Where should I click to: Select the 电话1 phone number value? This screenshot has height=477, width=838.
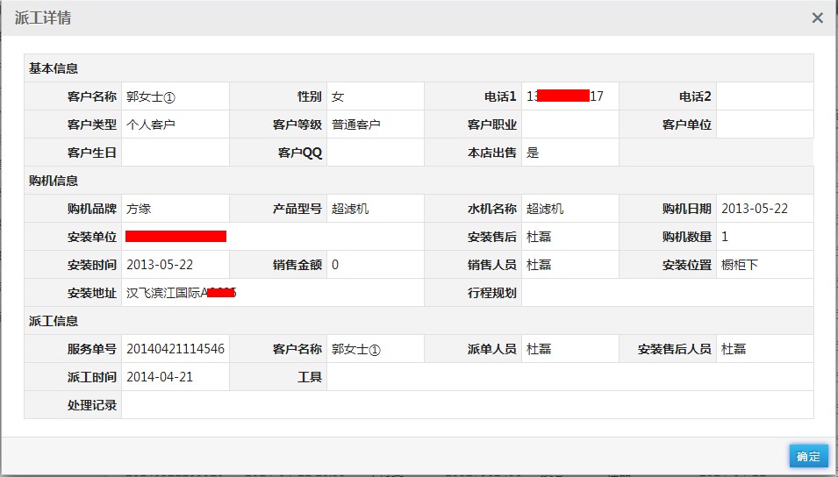point(564,96)
